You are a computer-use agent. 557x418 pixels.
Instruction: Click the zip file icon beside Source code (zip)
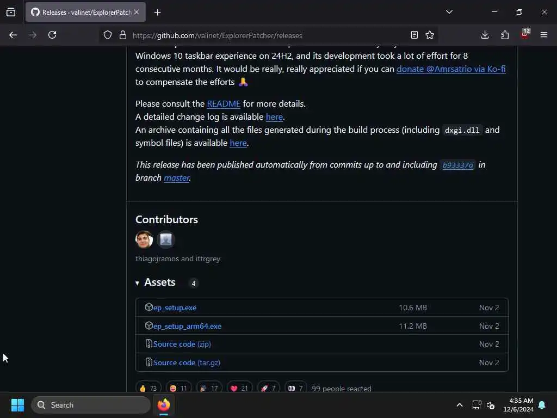click(149, 344)
